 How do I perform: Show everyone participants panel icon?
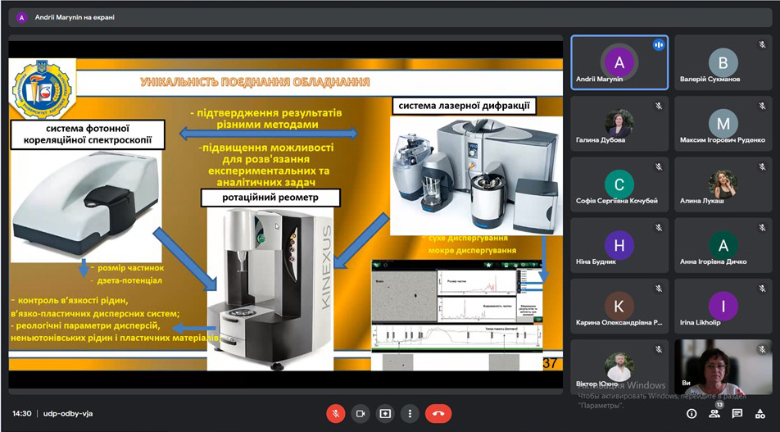pos(714,414)
